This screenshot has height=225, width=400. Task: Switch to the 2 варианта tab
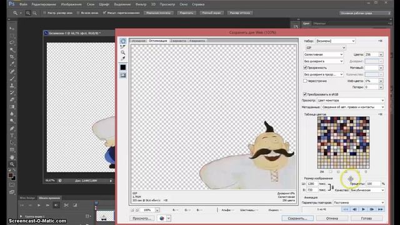178,41
